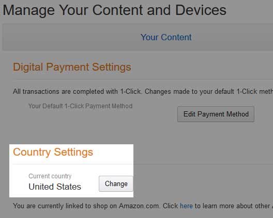273x218 pixels.
Task: Click the Your Default 1-Click Payment Method label
Action: click(81, 106)
